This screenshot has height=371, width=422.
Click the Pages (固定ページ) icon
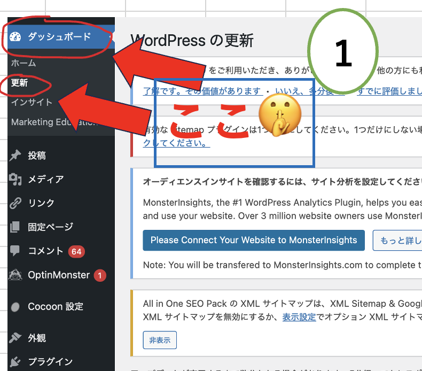15,227
